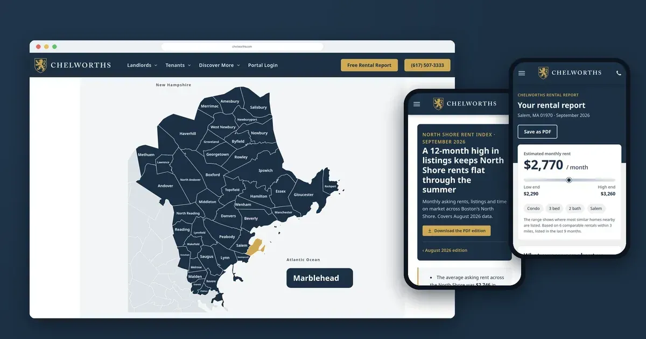Select Hamilton on the map
Viewport: 646px width, 339px height.
coord(259,196)
